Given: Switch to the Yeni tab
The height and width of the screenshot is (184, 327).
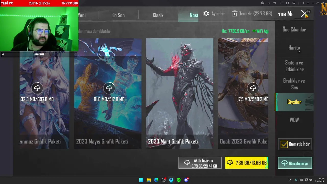Looking at the screenshot, I should tap(82, 15).
